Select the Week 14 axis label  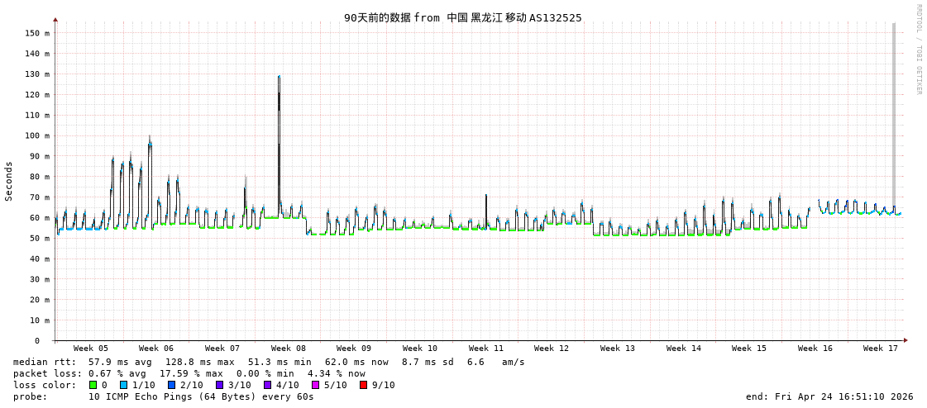(x=684, y=349)
